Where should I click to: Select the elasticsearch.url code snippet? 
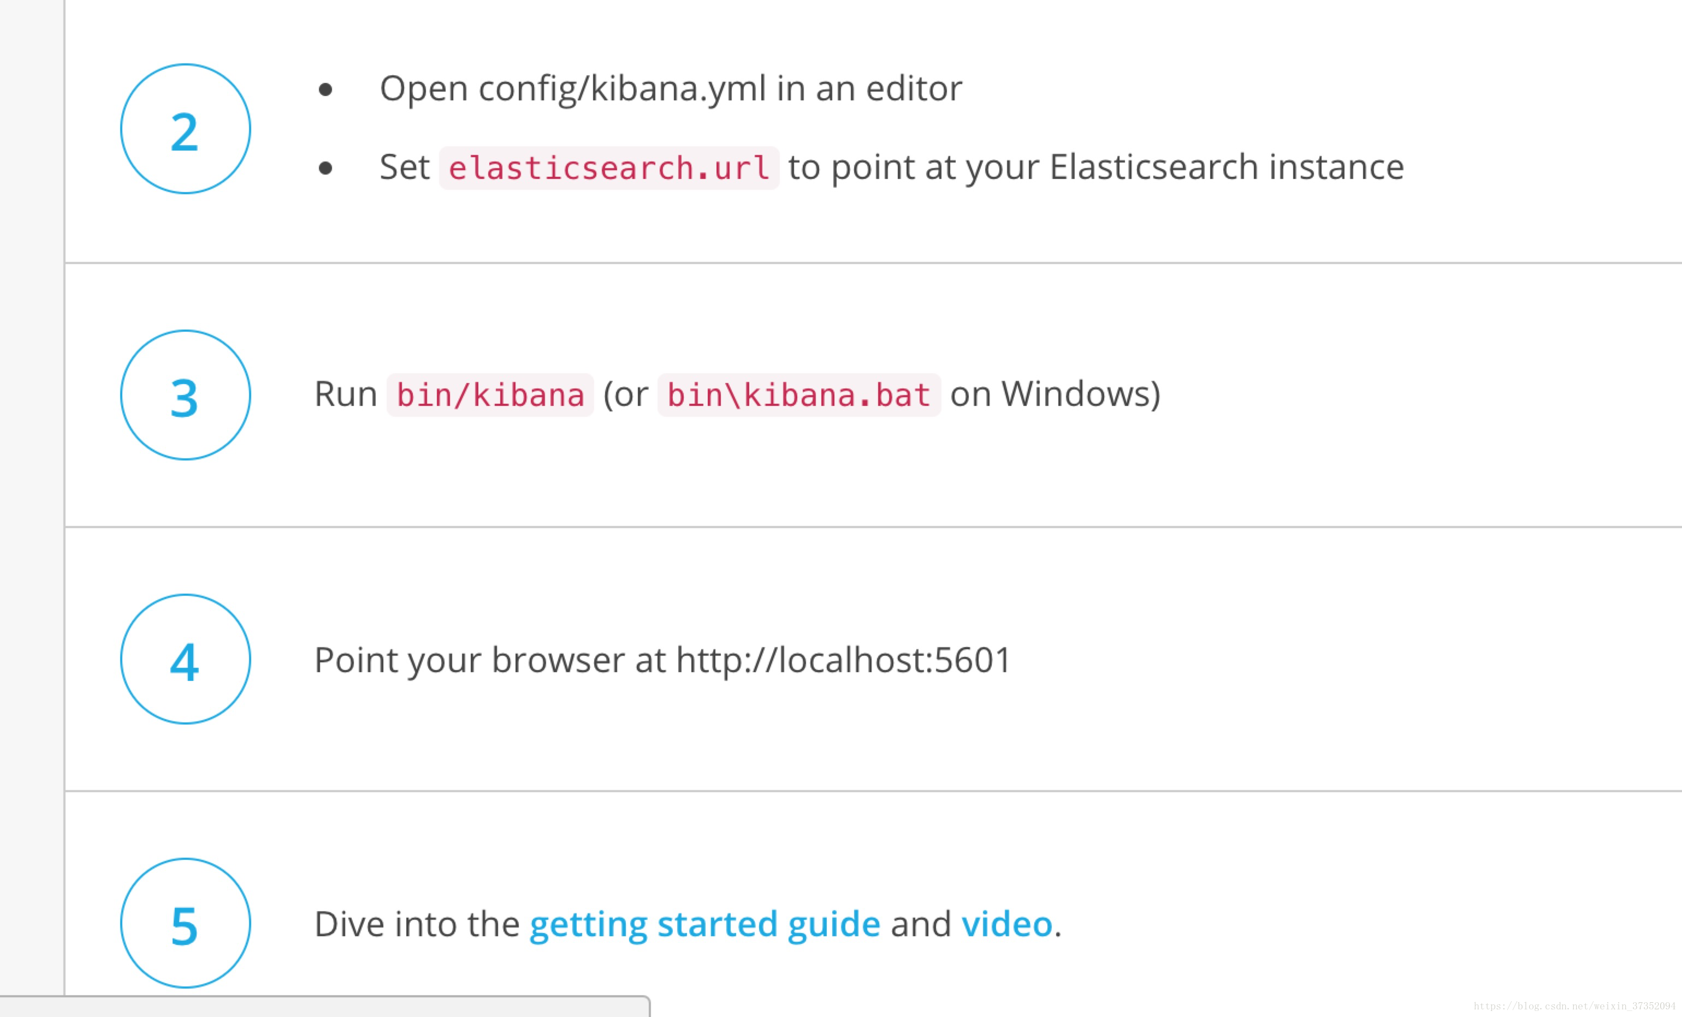coord(609,168)
